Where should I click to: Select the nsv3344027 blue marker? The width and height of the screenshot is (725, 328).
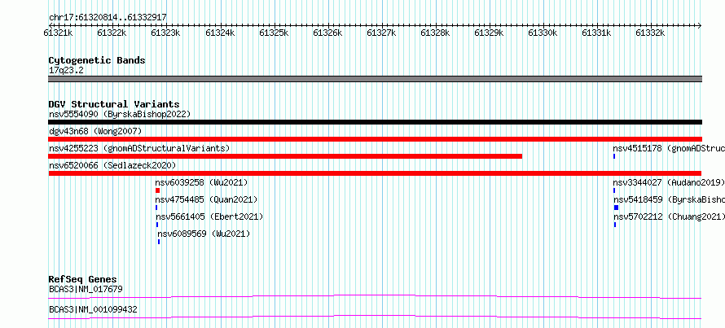point(614,190)
